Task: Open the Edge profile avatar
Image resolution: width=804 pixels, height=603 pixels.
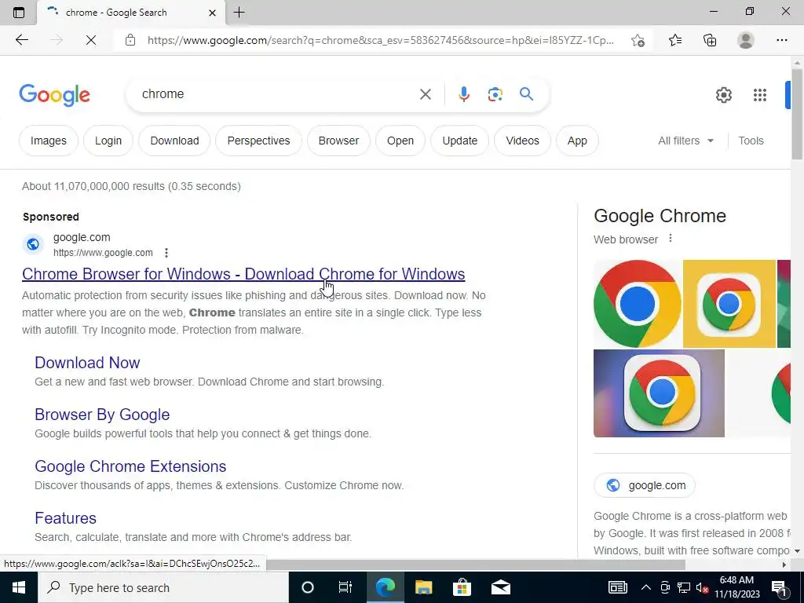Action: 746,40
